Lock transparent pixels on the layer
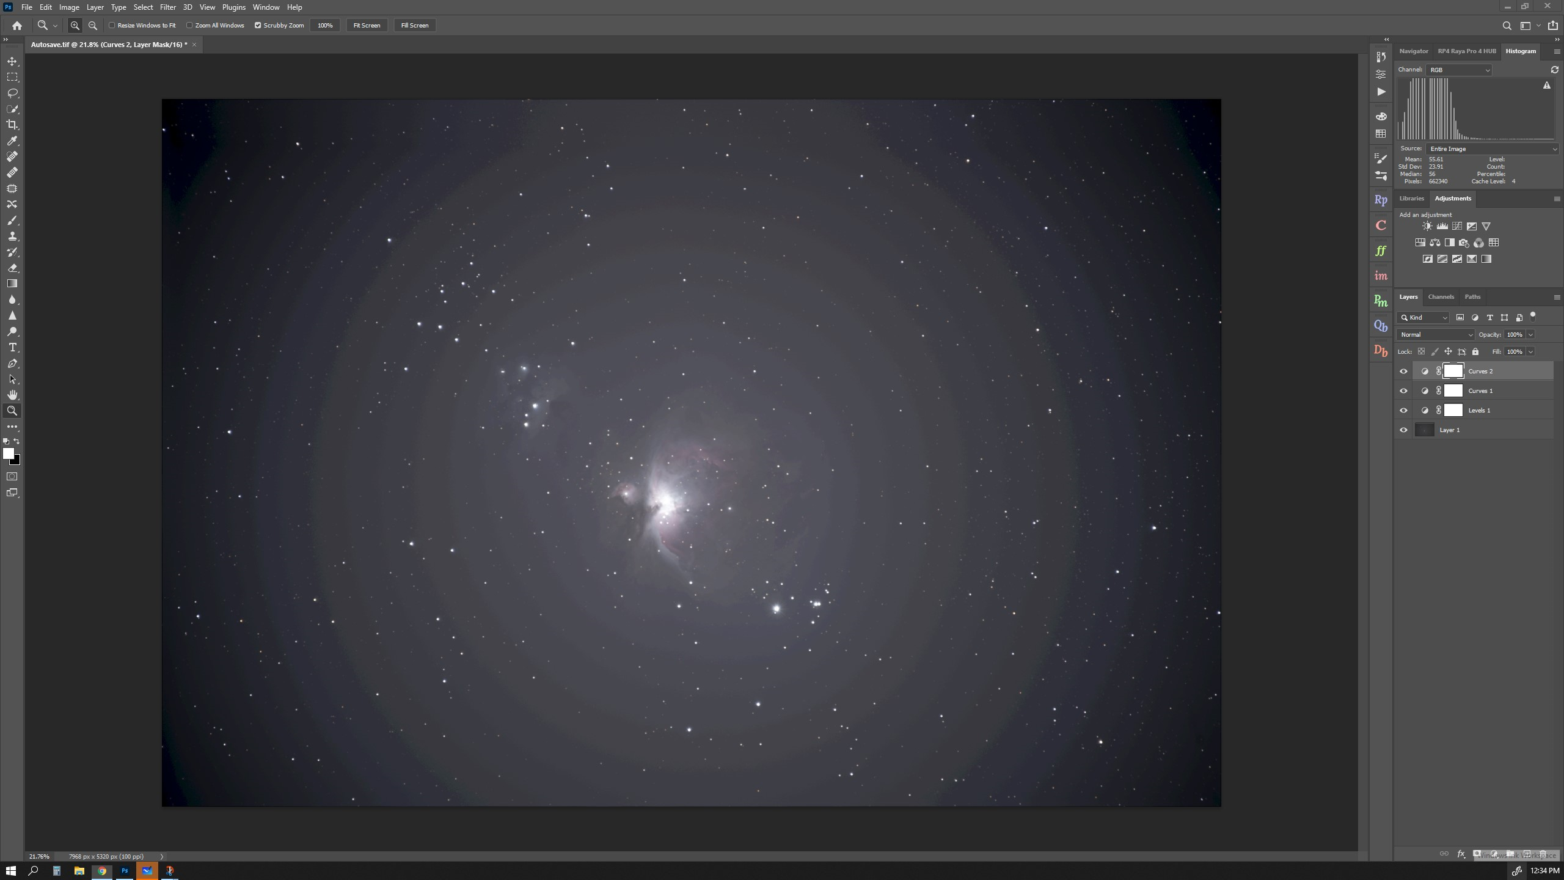Image resolution: width=1564 pixels, height=880 pixels. tap(1421, 351)
